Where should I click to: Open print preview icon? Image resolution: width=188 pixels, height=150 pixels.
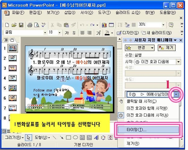(37, 25)
